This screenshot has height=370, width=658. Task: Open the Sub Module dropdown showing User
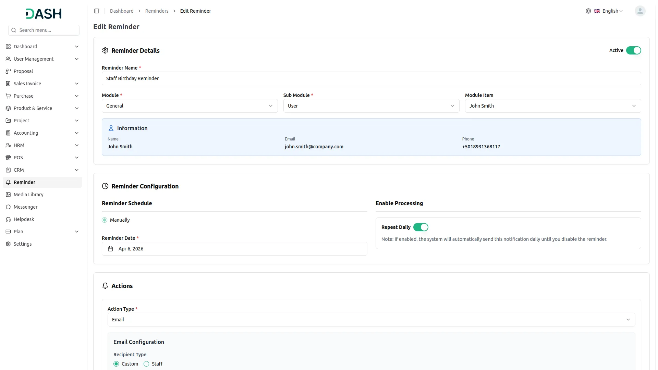pos(371,106)
